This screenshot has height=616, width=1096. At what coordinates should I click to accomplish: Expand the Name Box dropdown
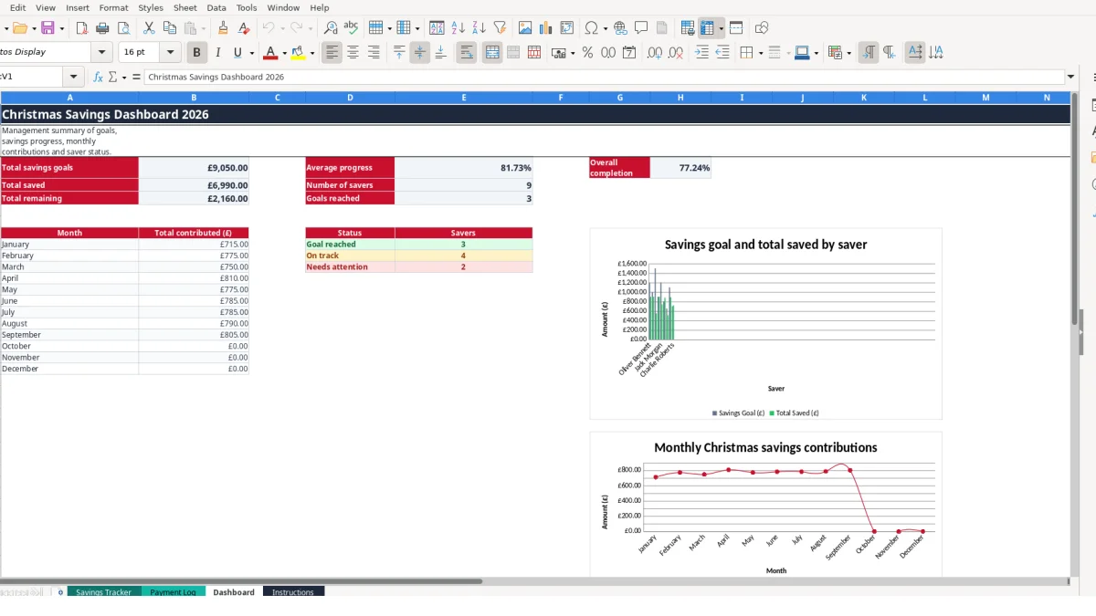[74, 78]
